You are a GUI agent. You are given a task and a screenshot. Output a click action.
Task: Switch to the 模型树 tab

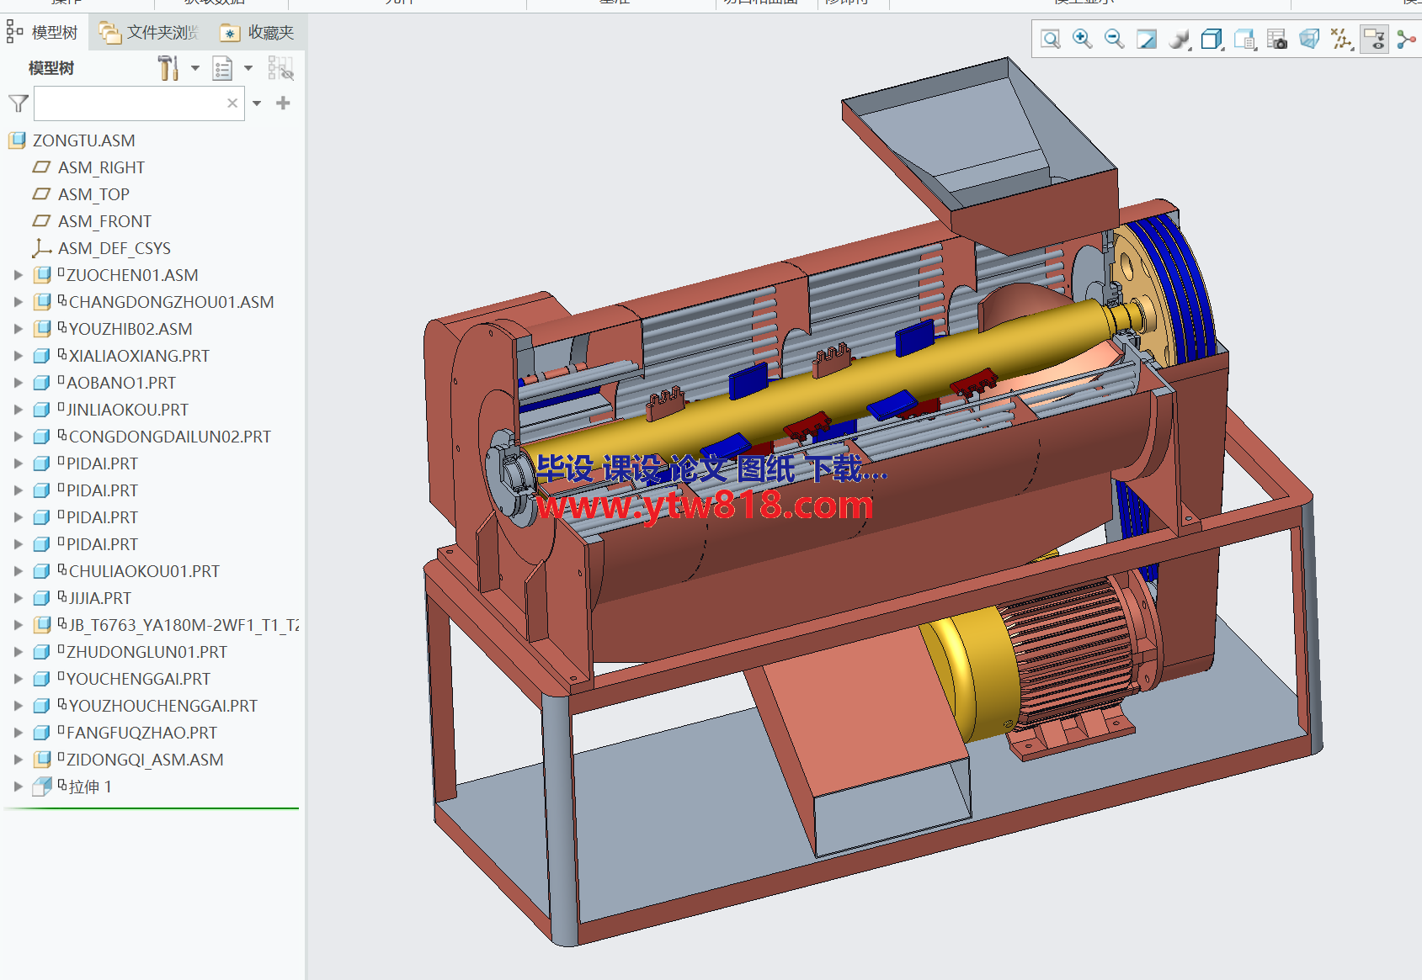[x=42, y=32]
